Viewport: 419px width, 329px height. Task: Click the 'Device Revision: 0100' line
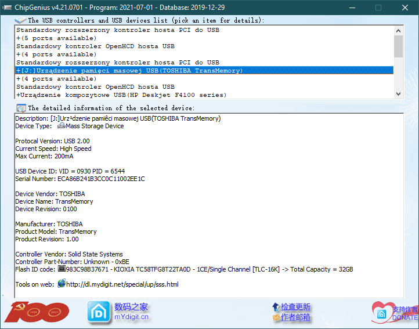point(46,209)
